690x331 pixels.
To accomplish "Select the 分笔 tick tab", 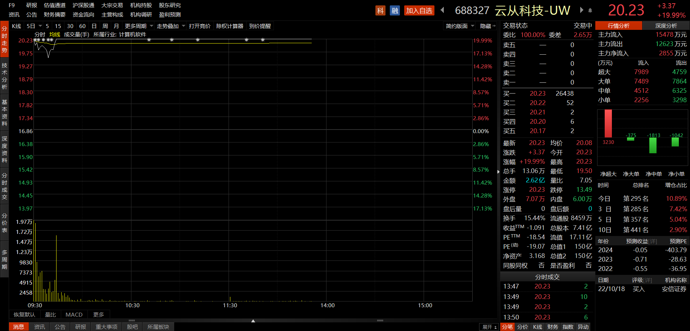I will (x=508, y=327).
